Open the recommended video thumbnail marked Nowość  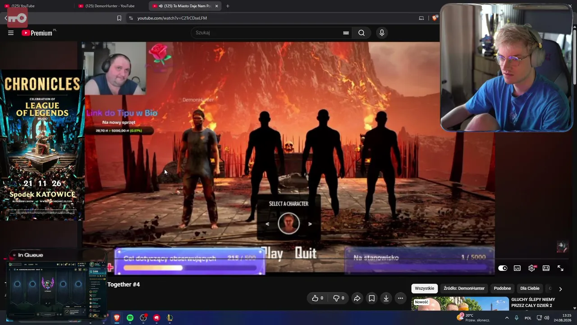(x=460, y=304)
